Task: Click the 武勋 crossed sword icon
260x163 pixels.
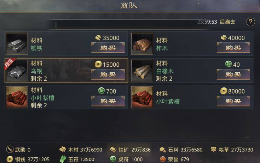Action: click(10, 150)
